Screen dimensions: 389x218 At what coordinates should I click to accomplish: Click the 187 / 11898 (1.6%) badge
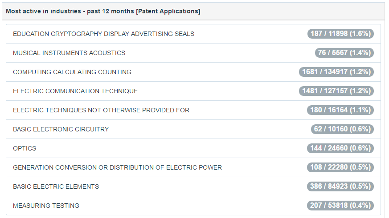pos(340,34)
